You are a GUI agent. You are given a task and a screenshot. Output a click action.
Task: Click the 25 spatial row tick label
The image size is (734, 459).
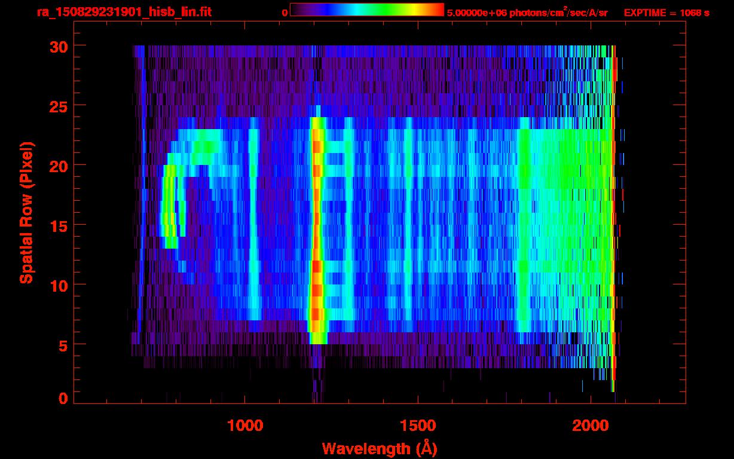59,106
